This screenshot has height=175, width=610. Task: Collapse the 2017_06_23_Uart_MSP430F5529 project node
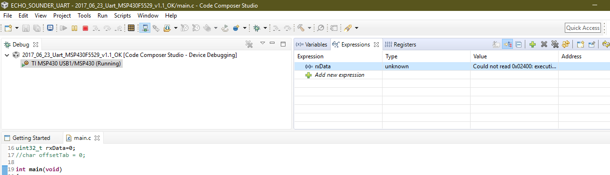[7, 55]
